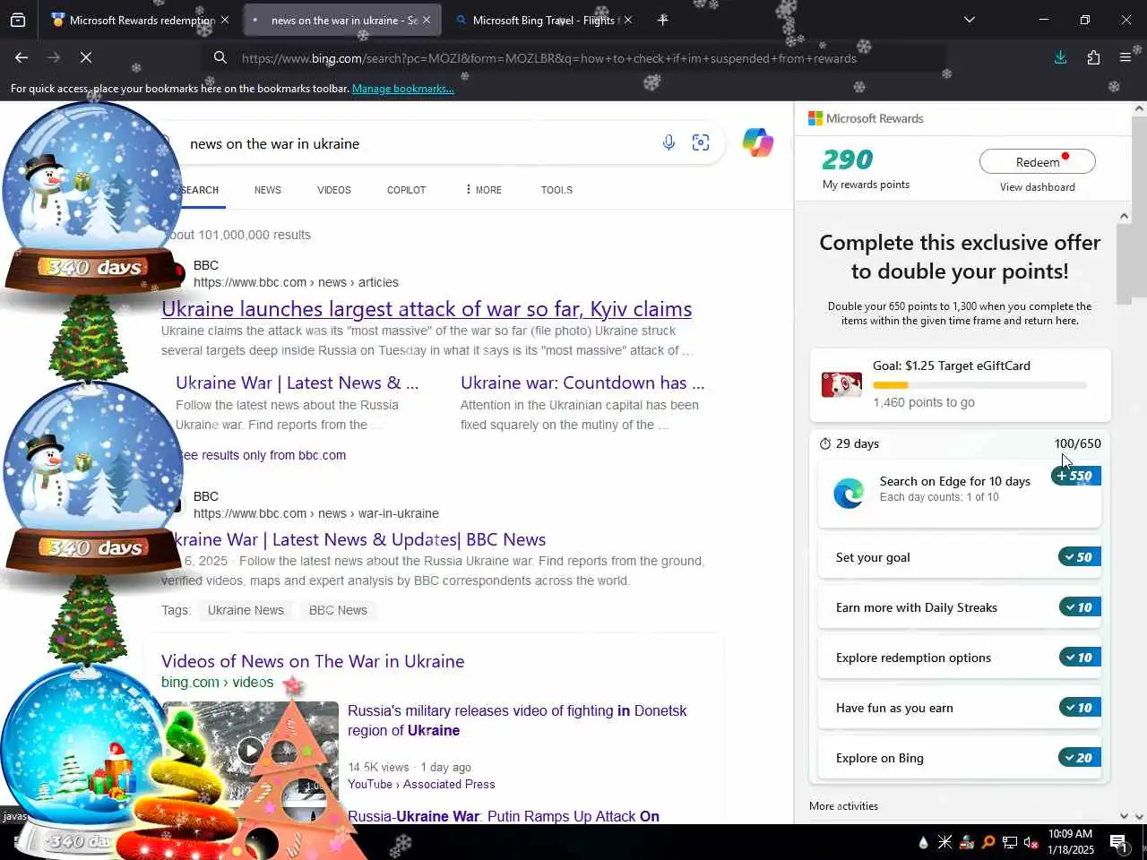Open Videos of News on The War heading
Image resolution: width=1147 pixels, height=860 pixels.
coord(313,661)
